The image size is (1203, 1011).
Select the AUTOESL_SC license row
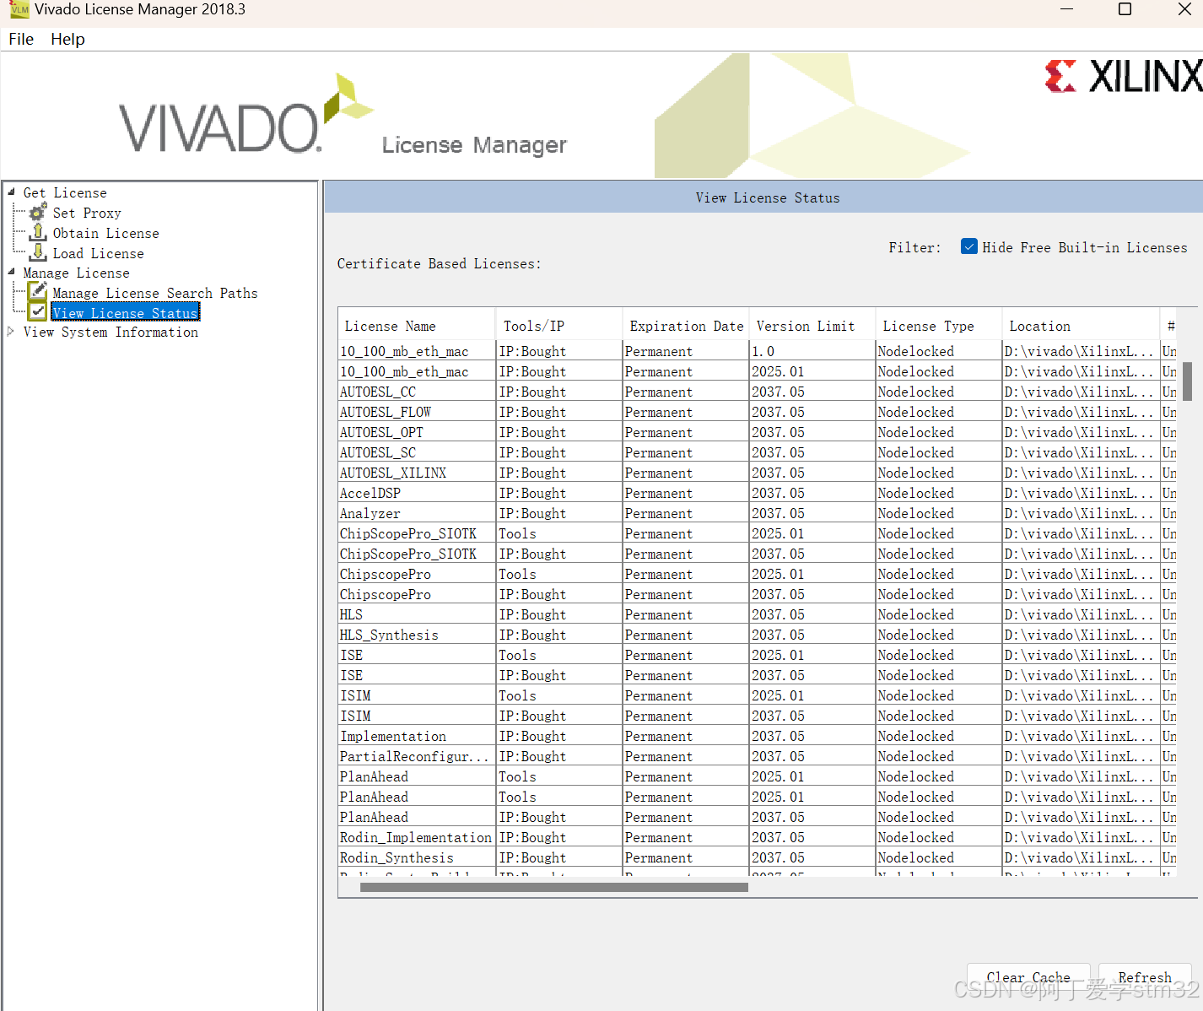coord(758,452)
